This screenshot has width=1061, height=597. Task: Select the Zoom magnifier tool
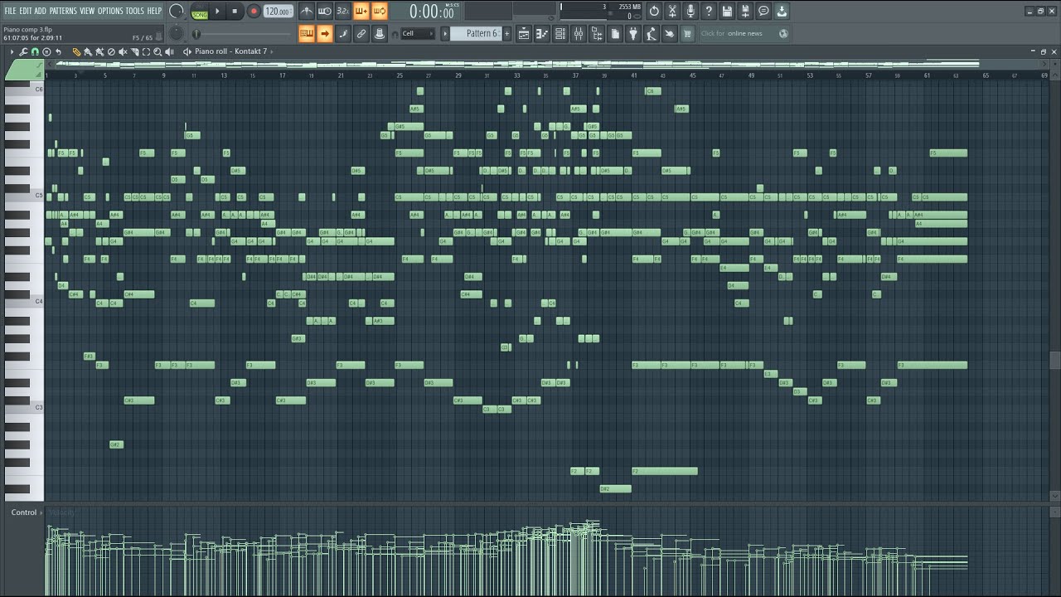pyautogui.click(x=157, y=51)
